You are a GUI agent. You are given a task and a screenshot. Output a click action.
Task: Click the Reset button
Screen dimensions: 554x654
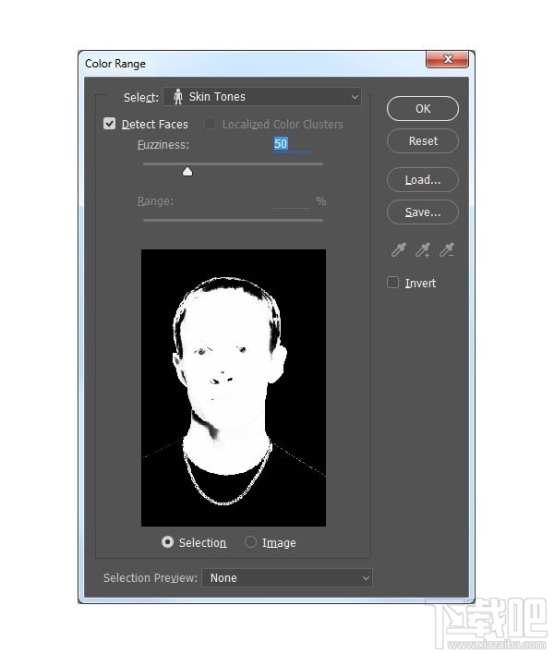423,141
